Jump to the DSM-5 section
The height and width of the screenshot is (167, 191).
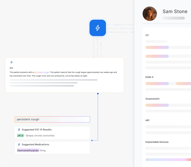(x=149, y=77)
